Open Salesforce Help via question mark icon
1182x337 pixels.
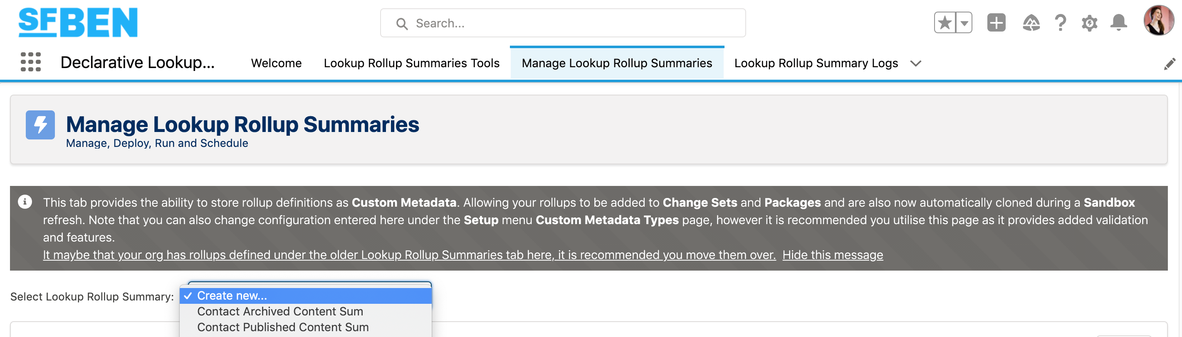[x=1060, y=22]
